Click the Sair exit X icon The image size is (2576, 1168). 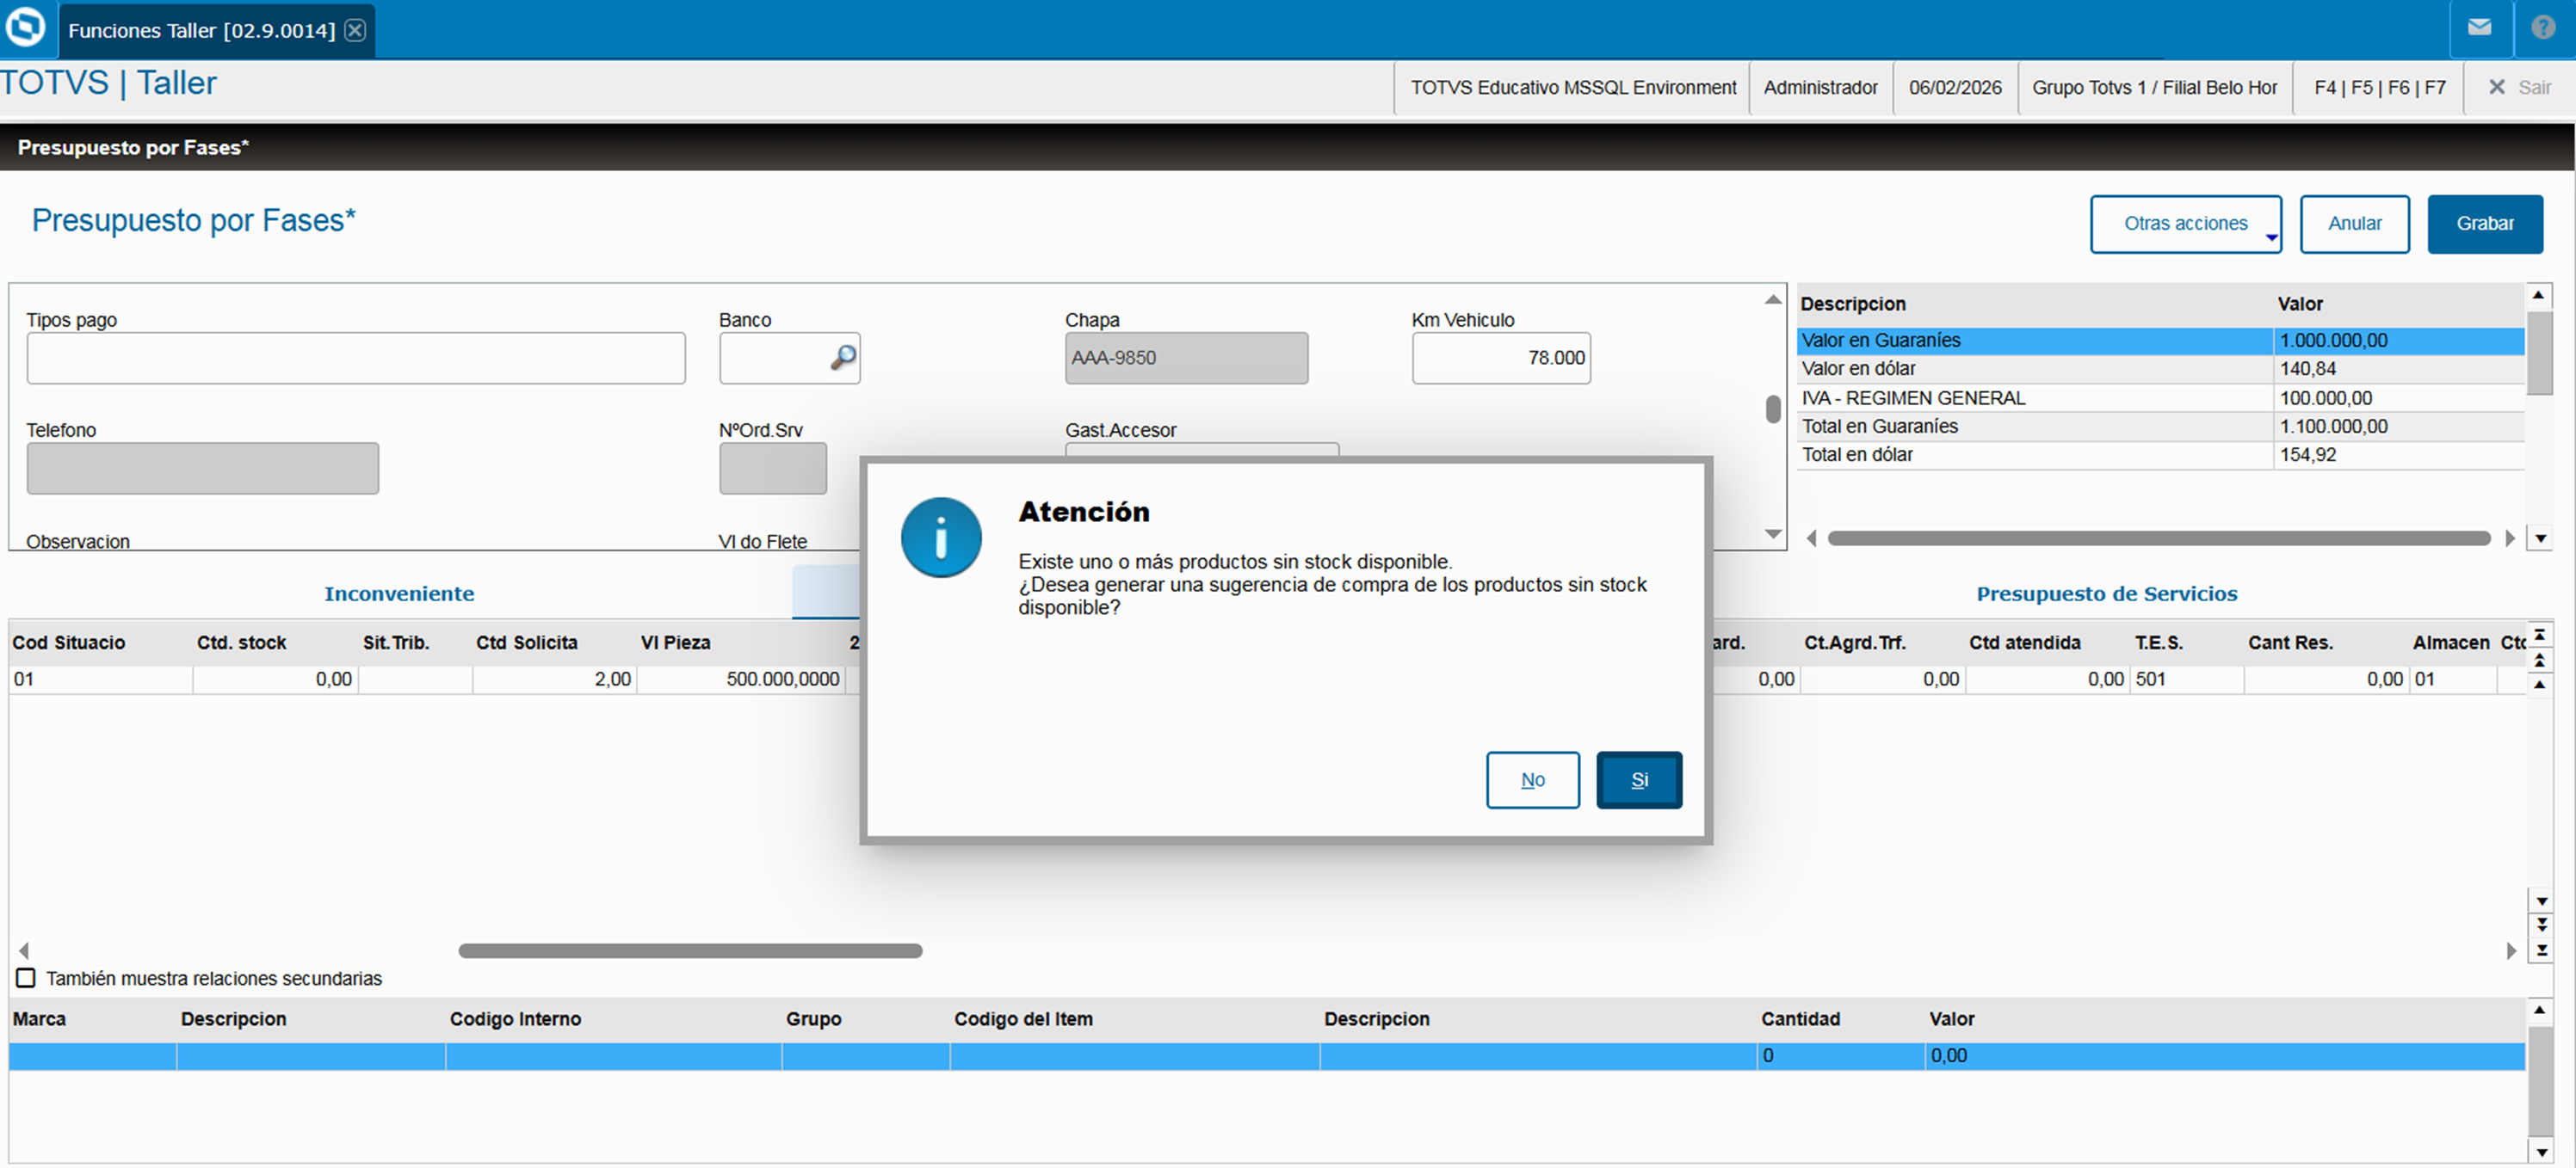(x=2496, y=87)
